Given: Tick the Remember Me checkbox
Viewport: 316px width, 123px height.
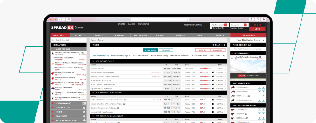Looking at the screenshot, I should click(211, 28).
